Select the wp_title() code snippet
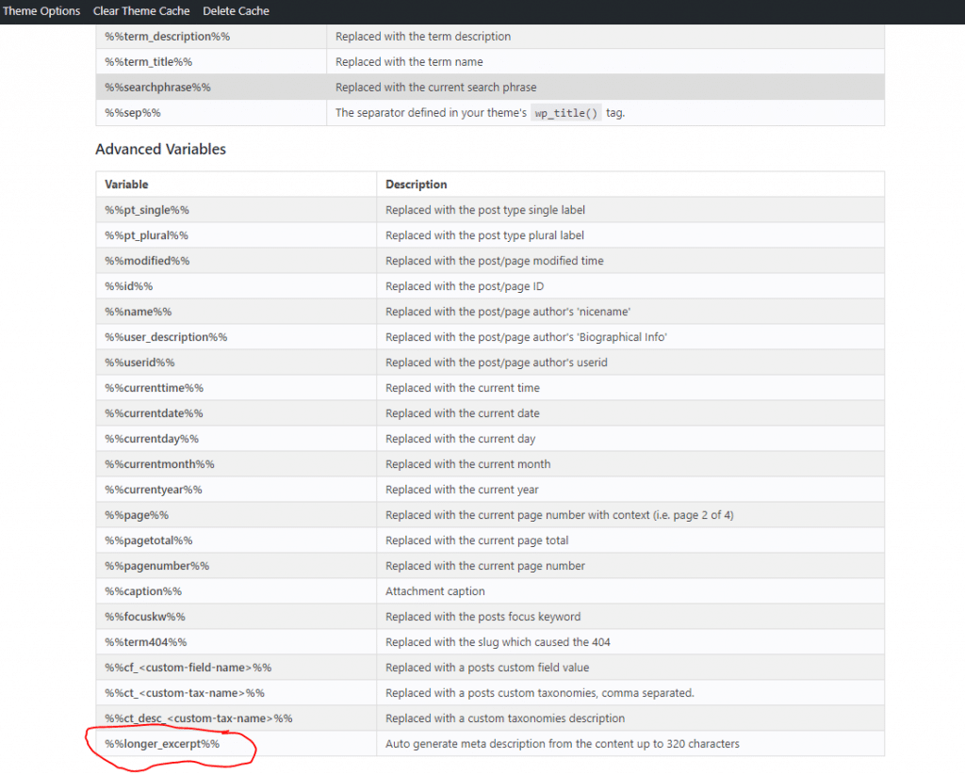The width and height of the screenshot is (965, 774). point(566,113)
